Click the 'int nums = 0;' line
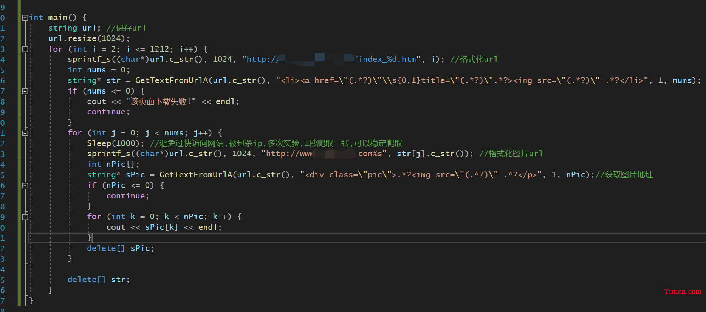The height and width of the screenshot is (312, 706). click(x=99, y=70)
